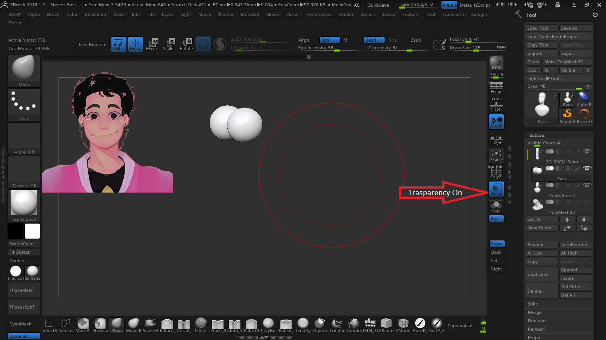Choose the HardPolish brush
606x340 pixels.
click(420, 325)
